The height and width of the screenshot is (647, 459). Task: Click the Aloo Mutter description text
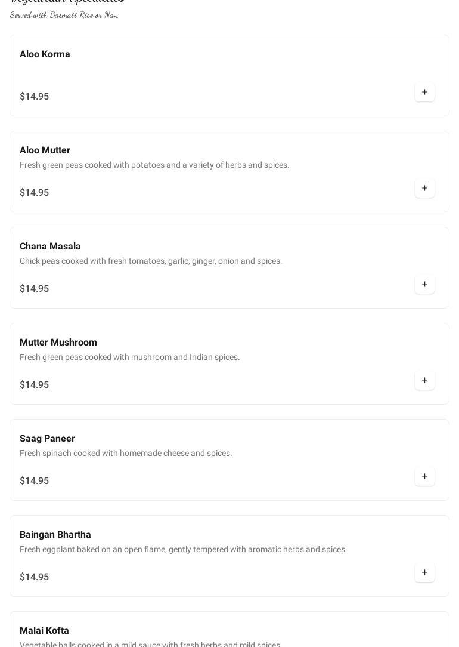pos(154,165)
